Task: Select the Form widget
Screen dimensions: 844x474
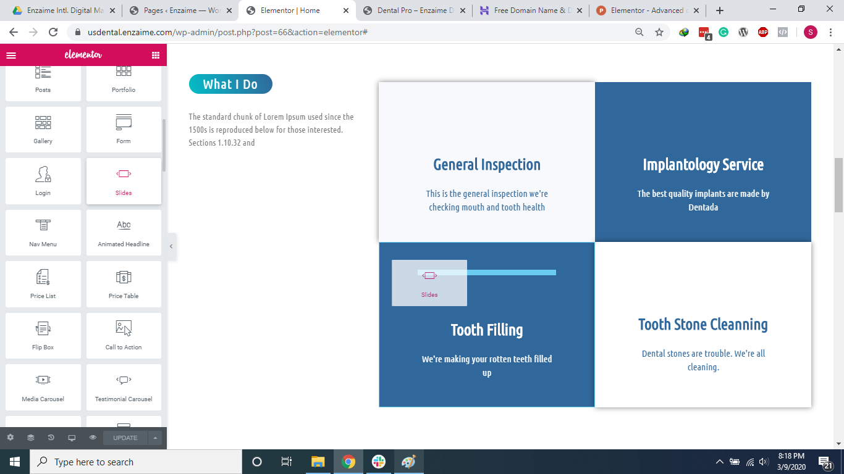Action: click(x=123, y=129)
